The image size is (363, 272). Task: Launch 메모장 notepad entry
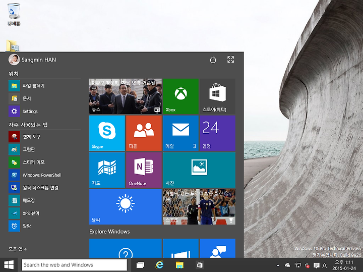44,200
